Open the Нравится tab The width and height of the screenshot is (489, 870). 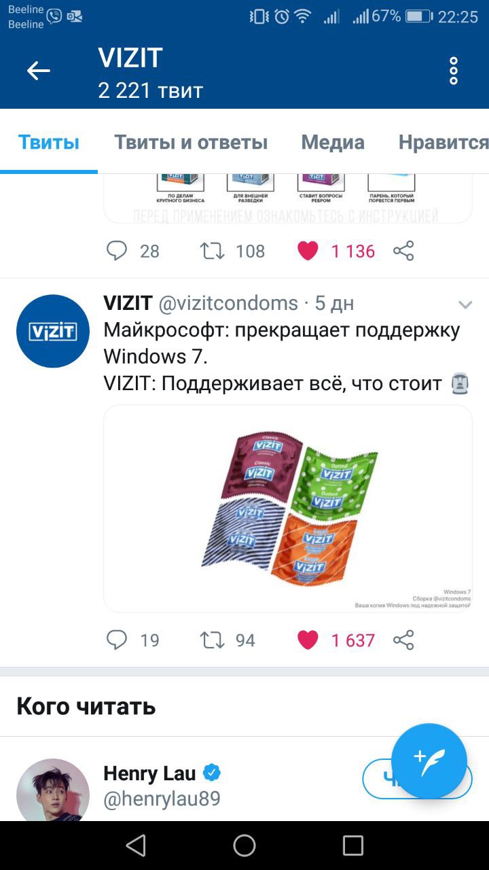pyautogui.click(x=443, y=142)
